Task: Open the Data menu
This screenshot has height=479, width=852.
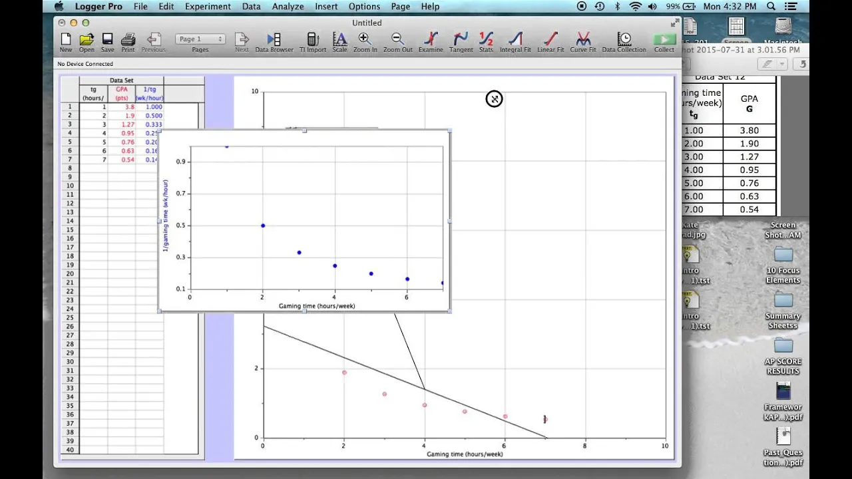Action: 251,7
